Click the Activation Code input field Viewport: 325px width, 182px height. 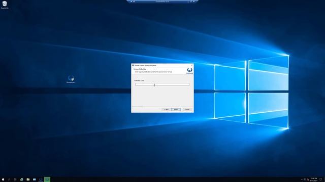point(162,84)
